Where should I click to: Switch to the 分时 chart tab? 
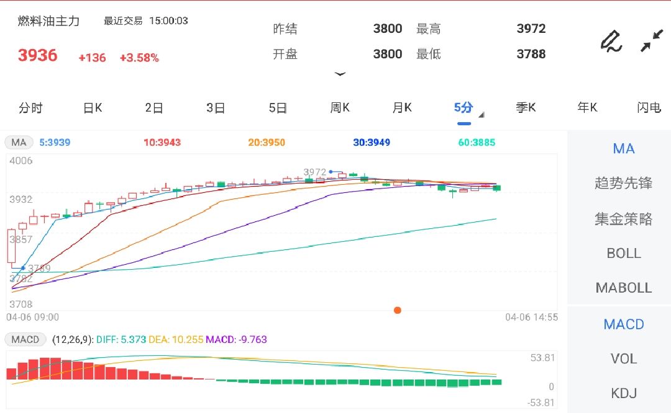(x=30, y=108)
